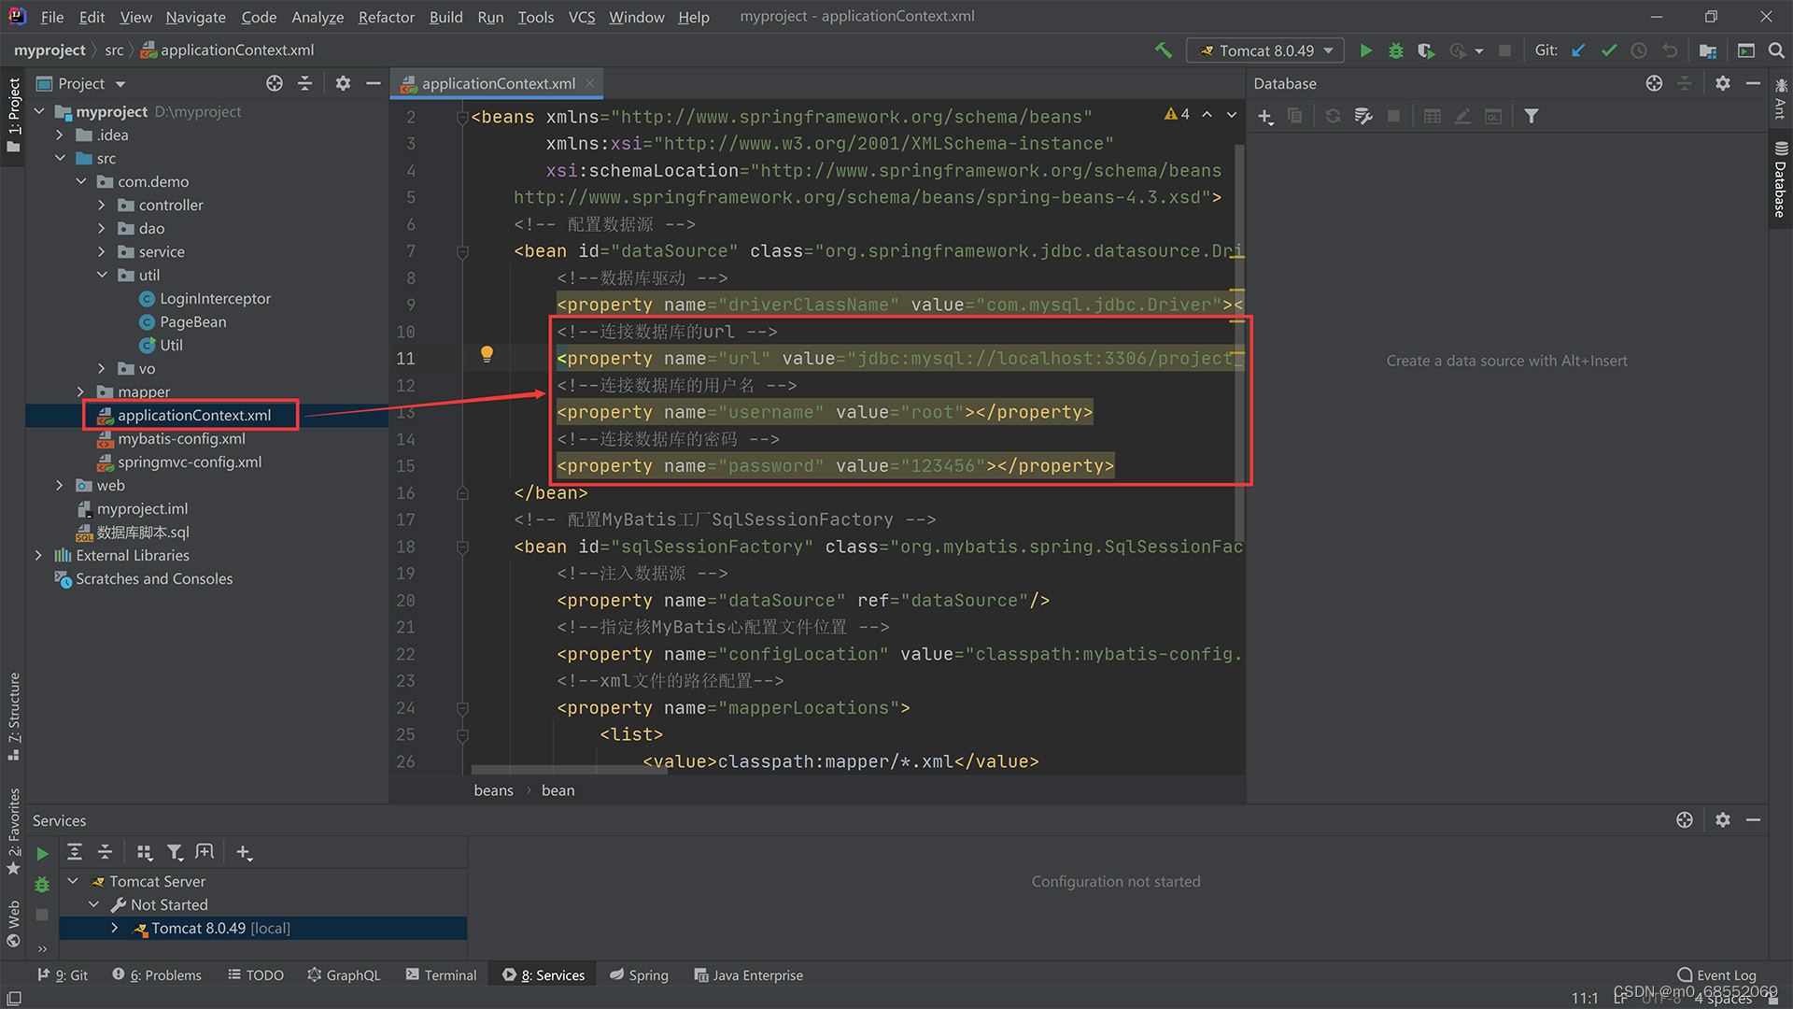Toggle the Project tool window stripe
This screenshot has height=1009, width=1793.
(x=13, y=112)
